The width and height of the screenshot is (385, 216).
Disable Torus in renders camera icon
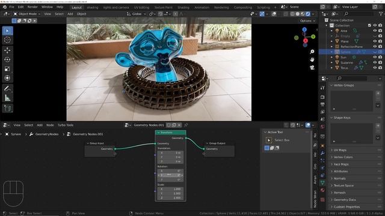pyautogui.click(x=380, y=68)
